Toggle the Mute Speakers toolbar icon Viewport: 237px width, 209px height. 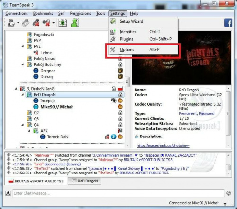tap(46, 23)
